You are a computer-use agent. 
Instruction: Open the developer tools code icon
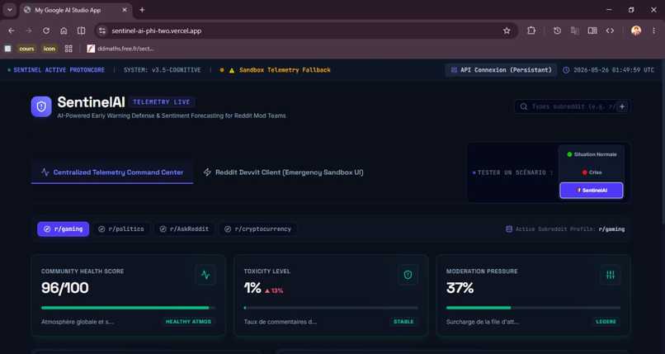[610, 31]
